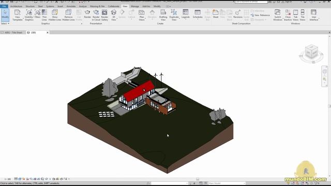The width and height of the screenshot is (331, 186).
Task: Expand the Select panel dropdown
Action: [x=5, y=24]
